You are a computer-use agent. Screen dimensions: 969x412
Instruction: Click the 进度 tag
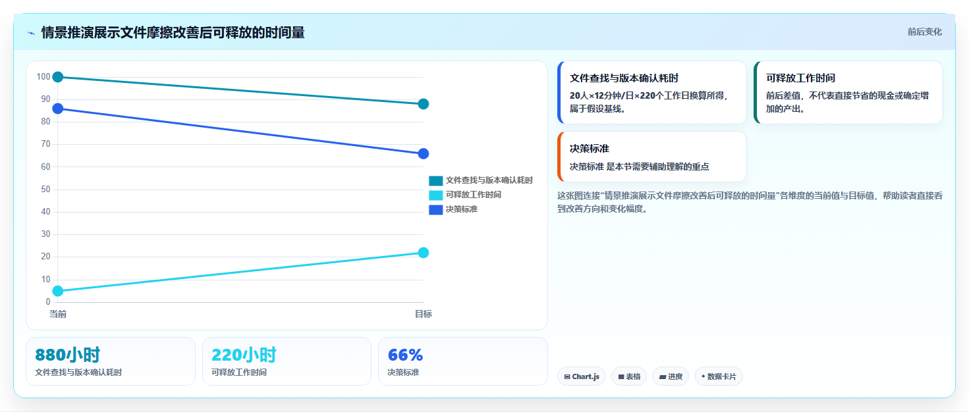coord(671,376)
